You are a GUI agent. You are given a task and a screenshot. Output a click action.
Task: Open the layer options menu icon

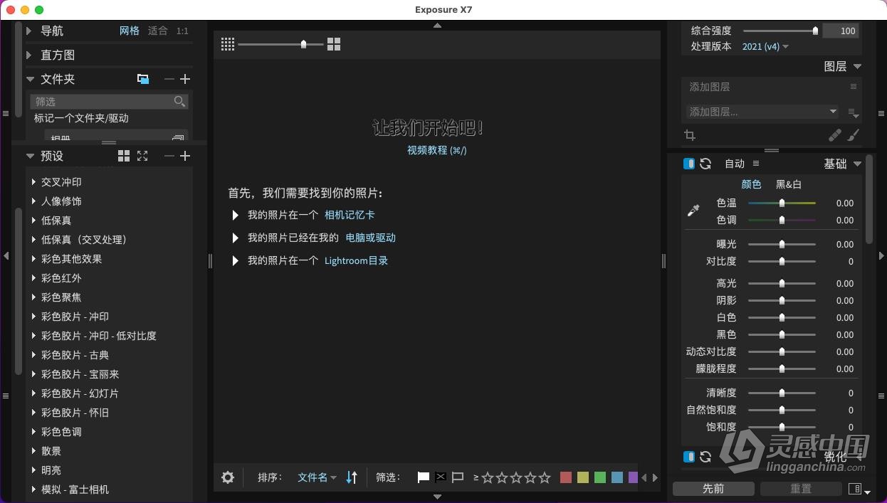854,112
